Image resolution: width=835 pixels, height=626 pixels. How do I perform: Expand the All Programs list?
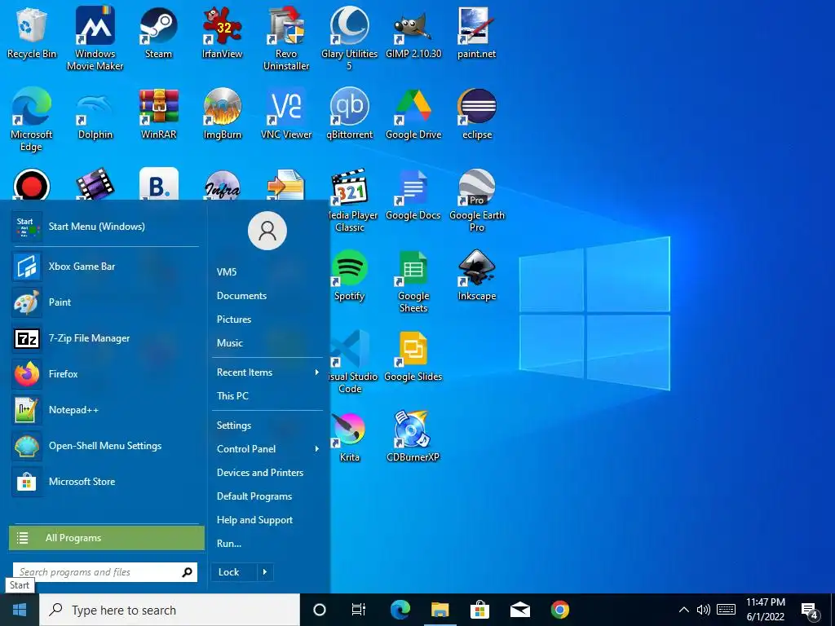coord(107,538)
